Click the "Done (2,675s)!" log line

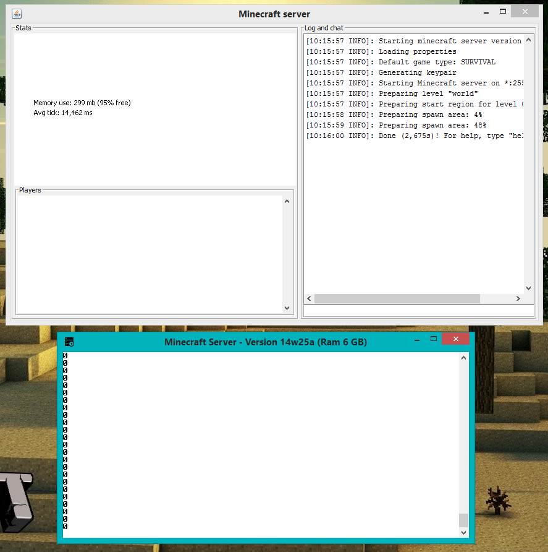(x=414, y=136)
